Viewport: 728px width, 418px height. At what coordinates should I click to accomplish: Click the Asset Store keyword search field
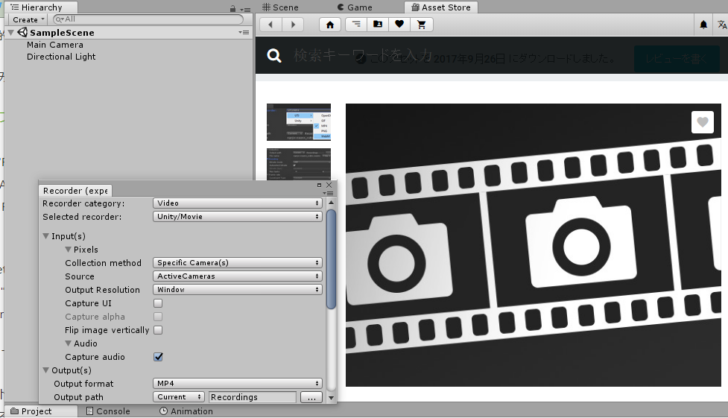click(362, 56)
